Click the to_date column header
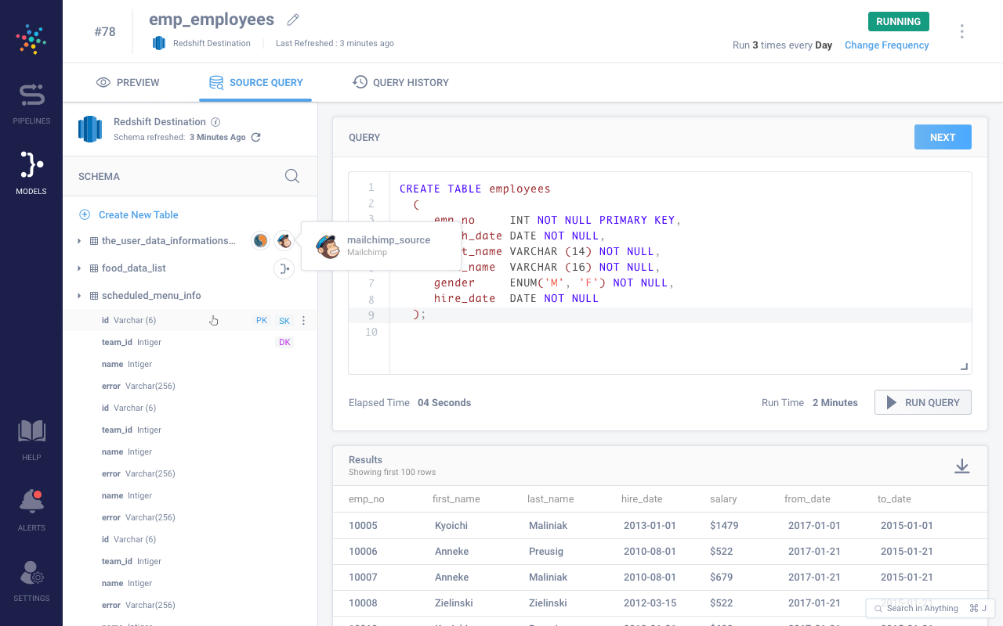 click(893, 498)
